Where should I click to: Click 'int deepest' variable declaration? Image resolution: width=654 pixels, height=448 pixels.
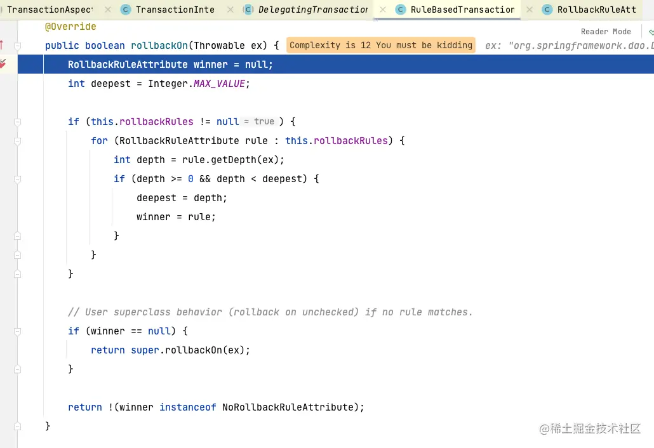(99, 84)
